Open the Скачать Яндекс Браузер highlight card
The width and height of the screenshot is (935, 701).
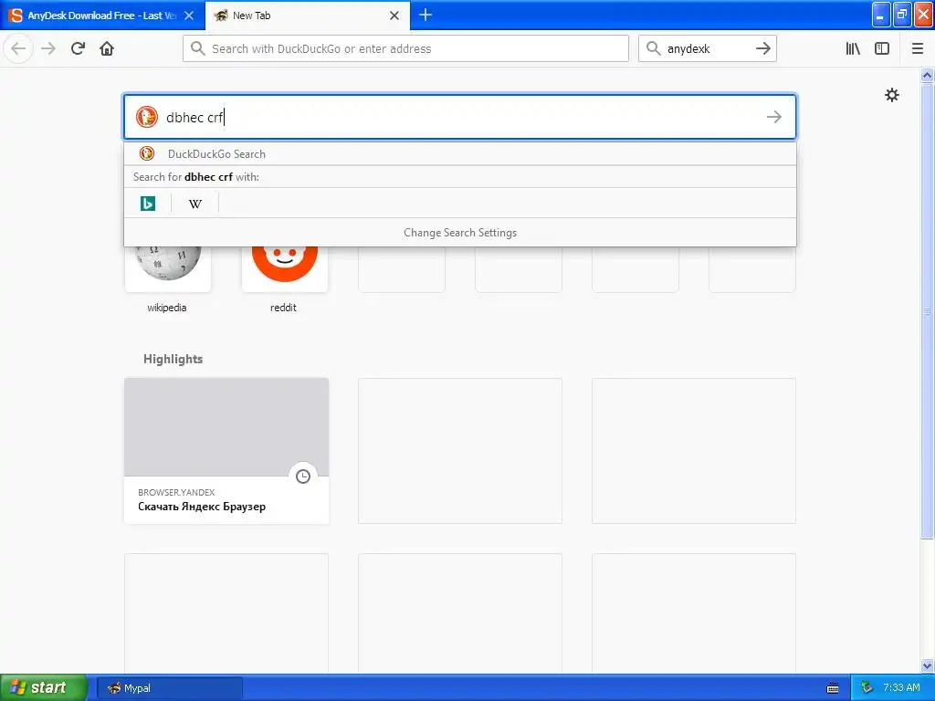coord(226,451)
